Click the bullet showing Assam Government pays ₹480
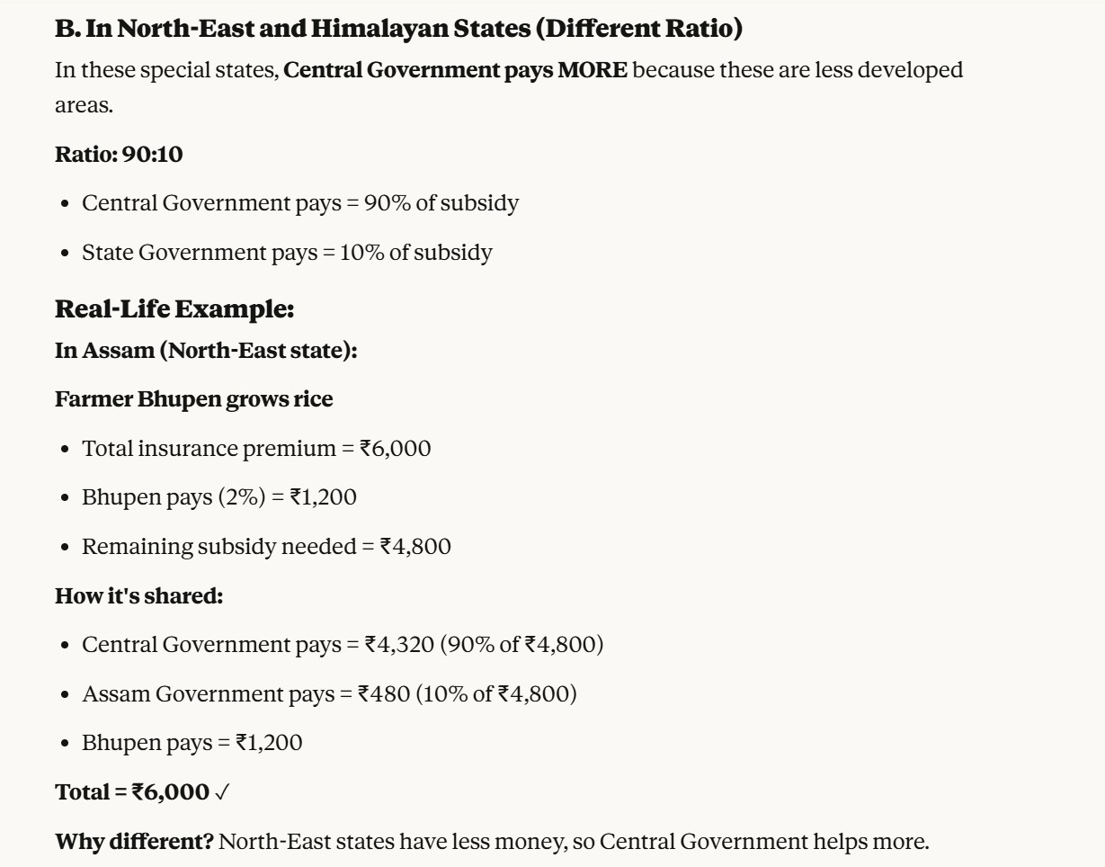Viewport: 1105px width, 867px height. pos(329,694)
